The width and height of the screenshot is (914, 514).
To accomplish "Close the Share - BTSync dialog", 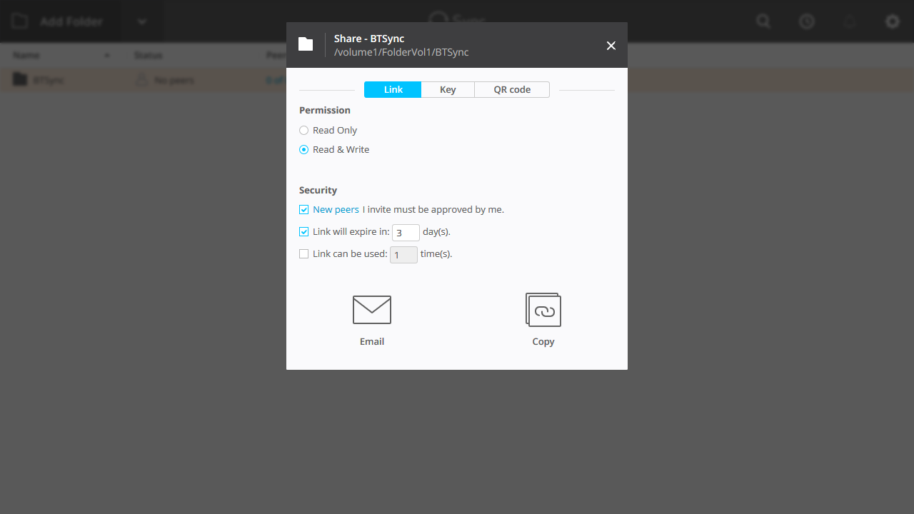I will [611, 46].
